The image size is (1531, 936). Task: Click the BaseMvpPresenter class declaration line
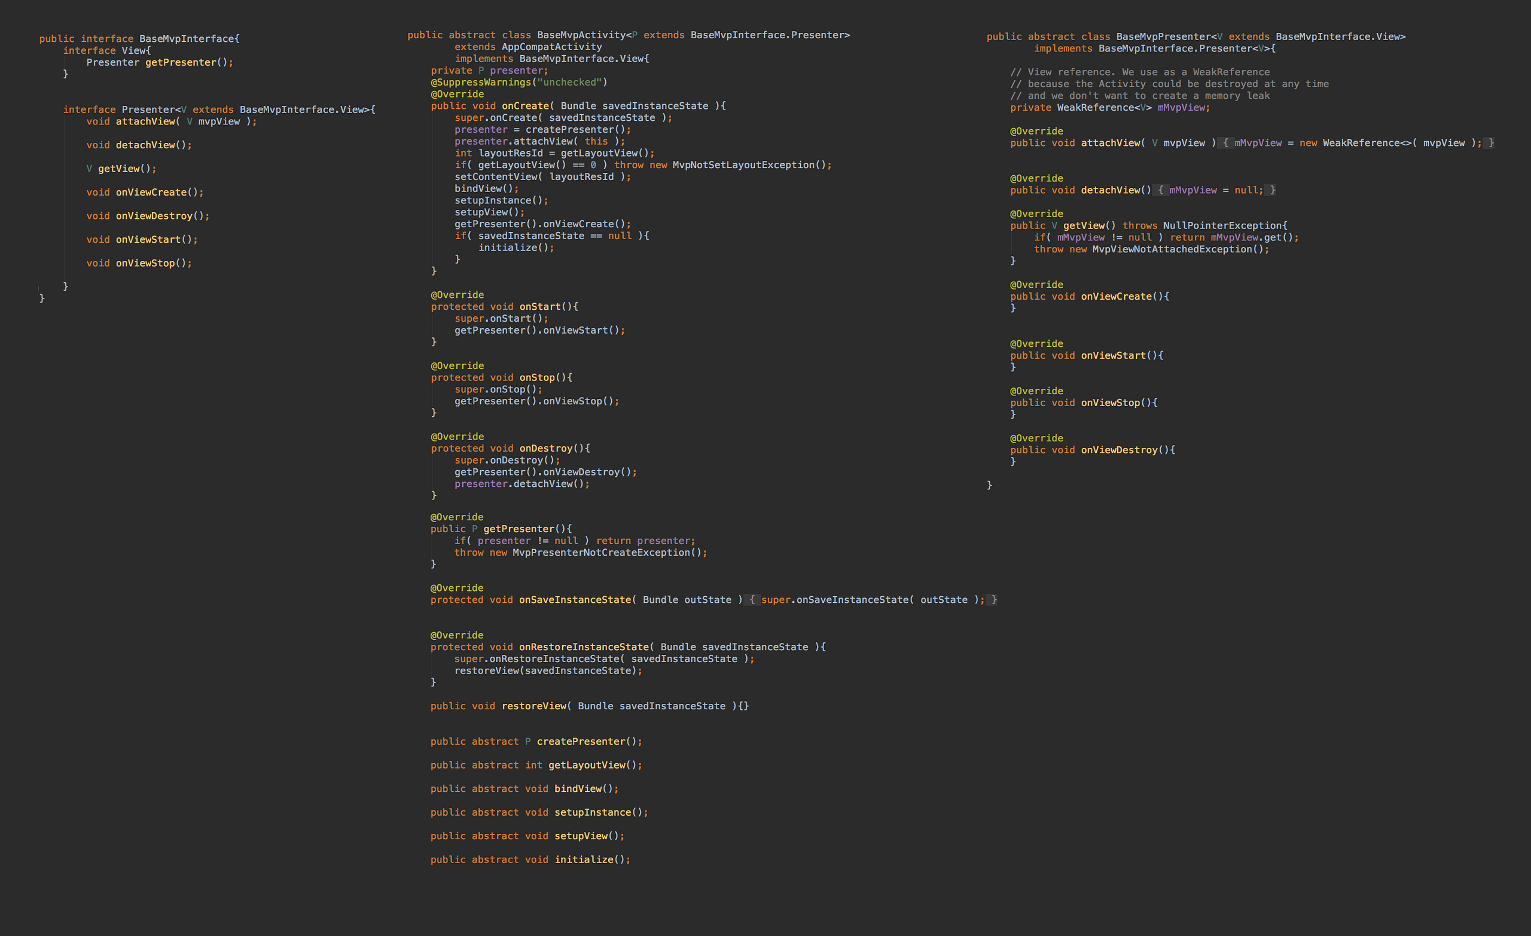(x=1196, y=36)
